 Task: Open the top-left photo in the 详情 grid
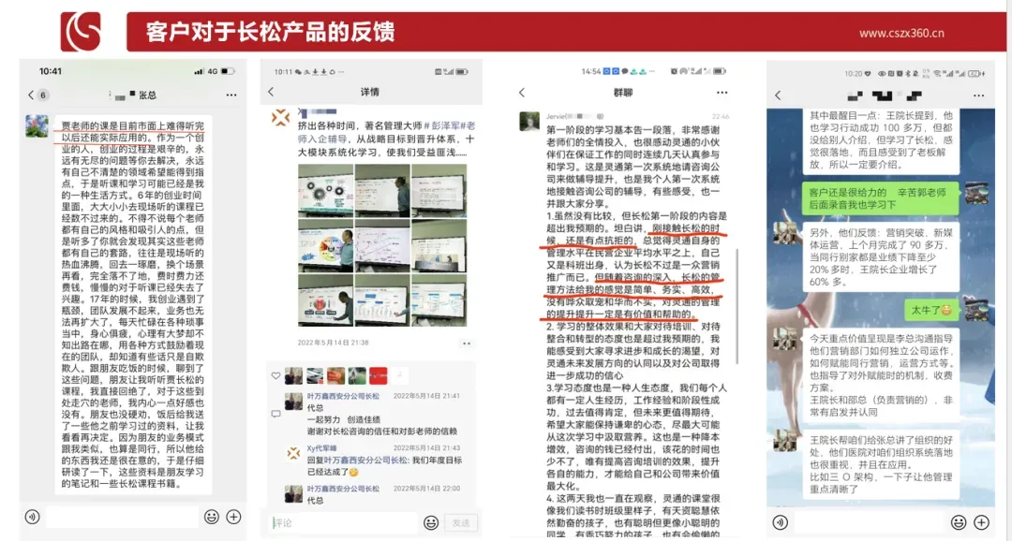pos(325,192)
